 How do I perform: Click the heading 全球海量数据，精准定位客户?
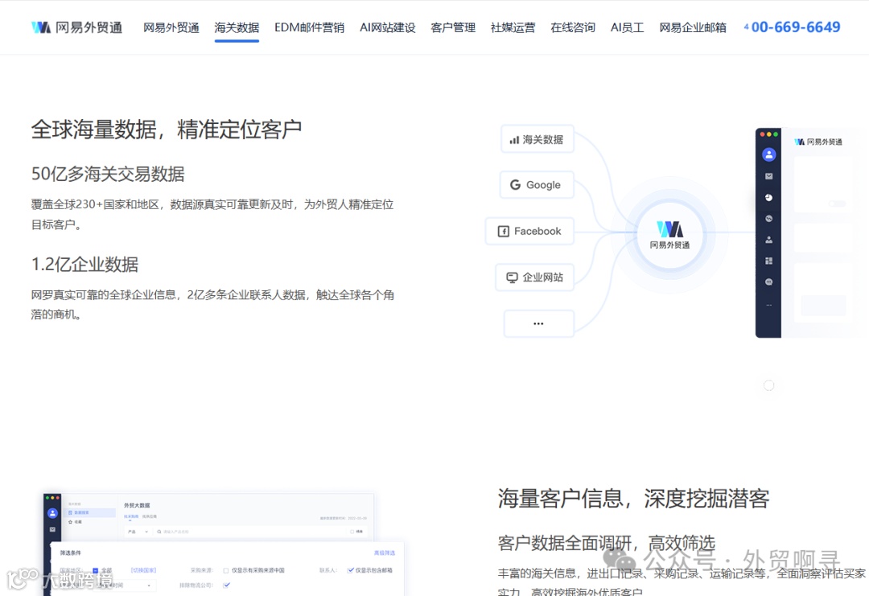click(167, 129)
